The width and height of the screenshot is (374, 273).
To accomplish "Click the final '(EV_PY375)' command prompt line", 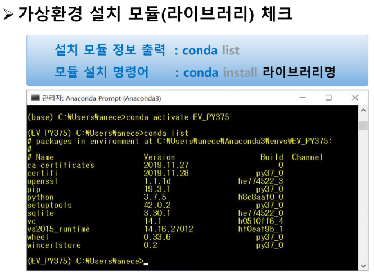I will (88, 261).
